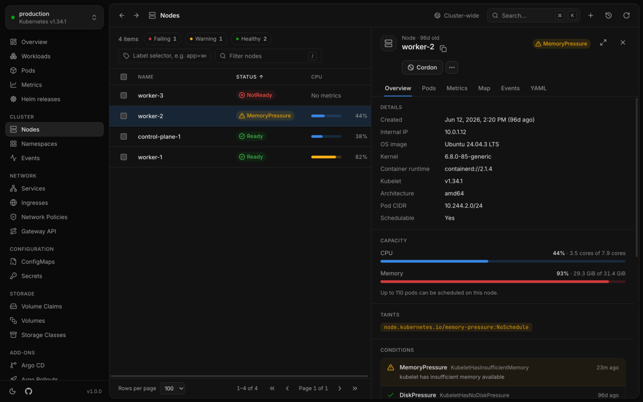This screenshot has width=643, height=402.
Task: Focus the global Search field
Action: [x=534, y=16]
